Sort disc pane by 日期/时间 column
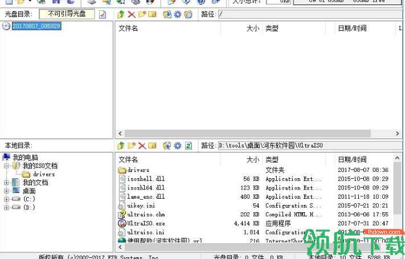This screenshot has height=259, width=405. pos(364,28)
